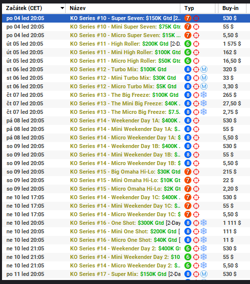This screenshot has width=250, height=284.
Task: Click the blue 8-max icon on Weekender Day 1A $400K row
Action: [188, 120]
